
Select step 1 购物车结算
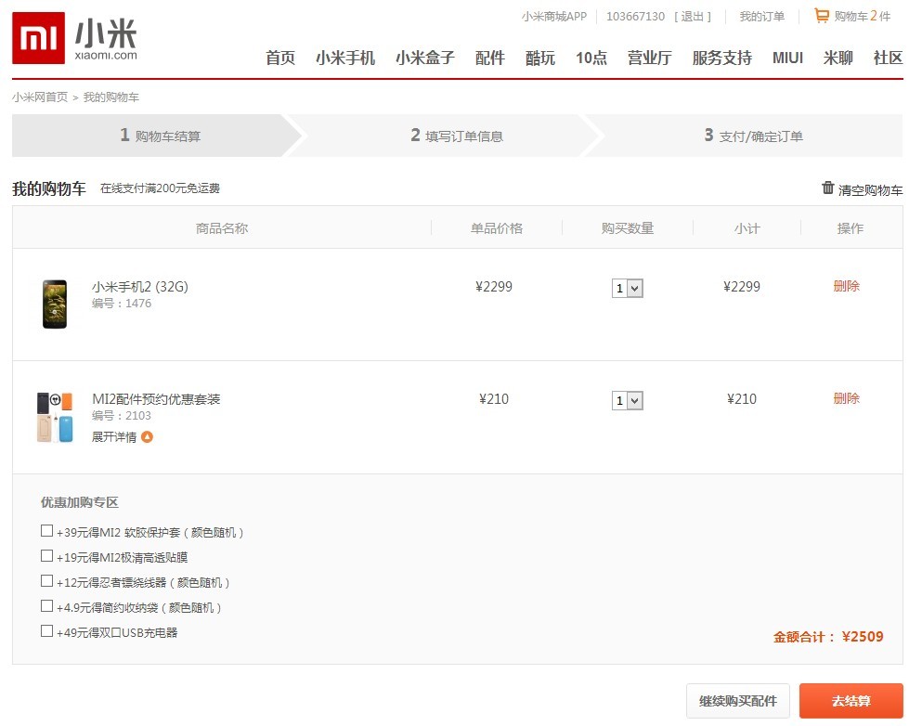160,136
